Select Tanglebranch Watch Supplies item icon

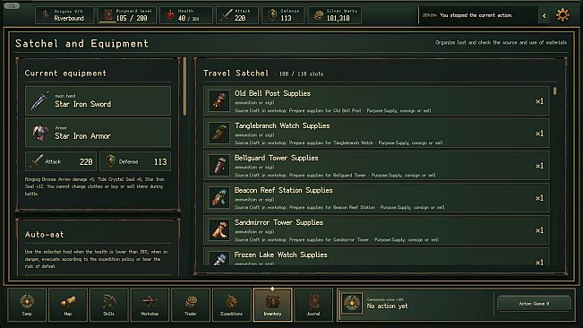point(219,134)
